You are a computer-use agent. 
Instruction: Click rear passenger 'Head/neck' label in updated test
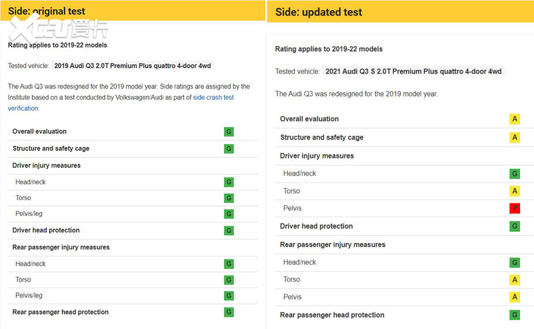coord(300,262)
